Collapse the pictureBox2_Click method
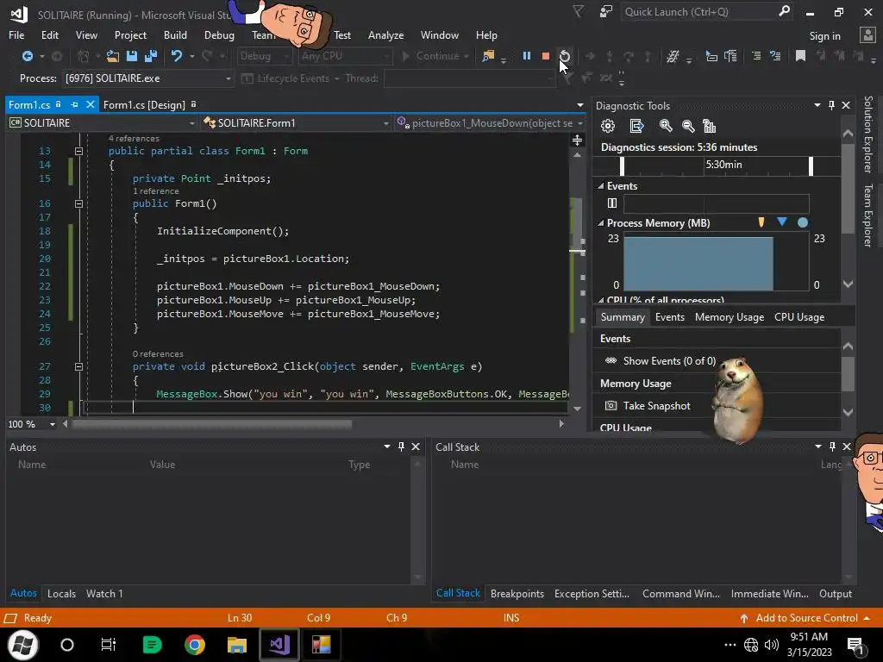The height and width of the screenshot is (662, 883). coord(78,366)
